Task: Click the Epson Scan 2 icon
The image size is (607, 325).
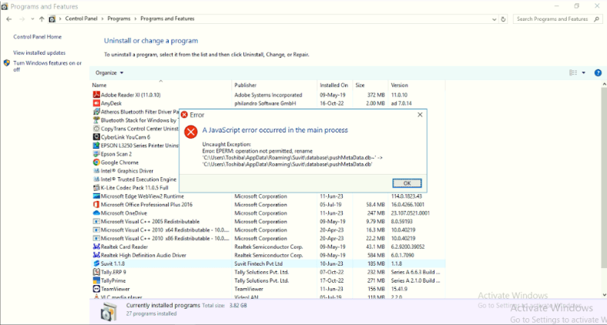Action: (96, 154)
